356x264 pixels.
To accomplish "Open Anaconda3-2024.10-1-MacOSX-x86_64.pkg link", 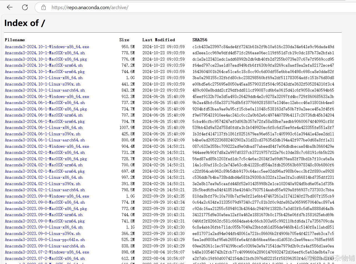I will pos(46,59).
